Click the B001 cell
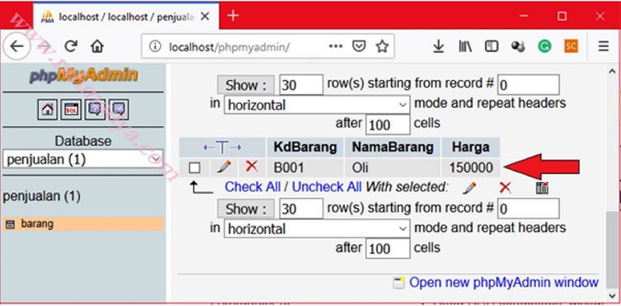The height and width of the screenshot is (306, 621). [x=304, y=167]
